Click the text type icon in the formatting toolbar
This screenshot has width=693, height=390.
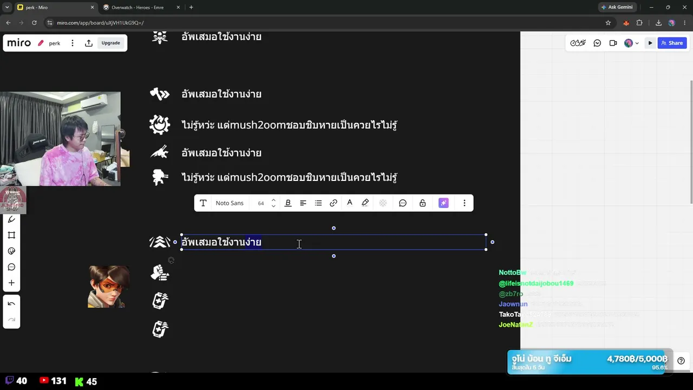pyautogui.click(x=203, y=203)
